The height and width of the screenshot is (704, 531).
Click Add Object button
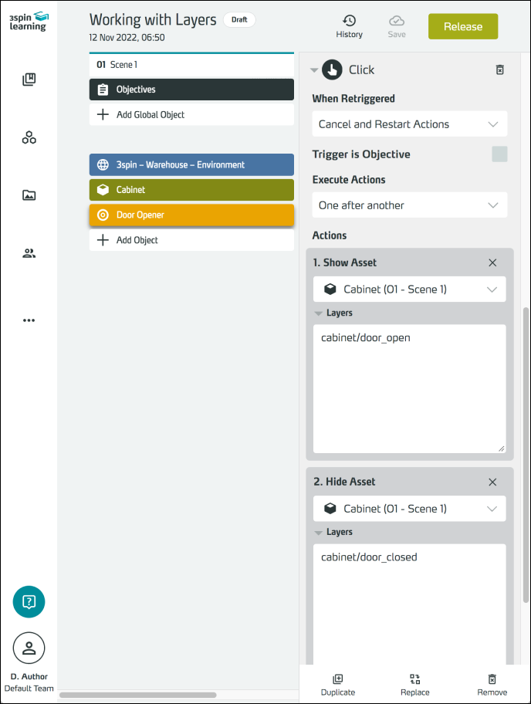[x=191, y=240]
